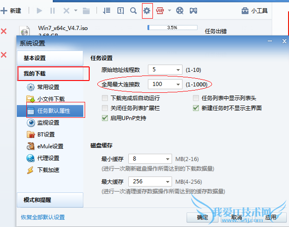Screen dimensions: 289x227
Task: Click the disc icon of Win7_x64c_V4.7.iso
Action: tap(25, 31)
